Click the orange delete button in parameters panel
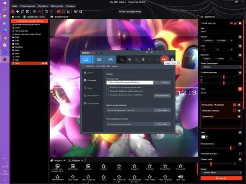 point(221,178)
